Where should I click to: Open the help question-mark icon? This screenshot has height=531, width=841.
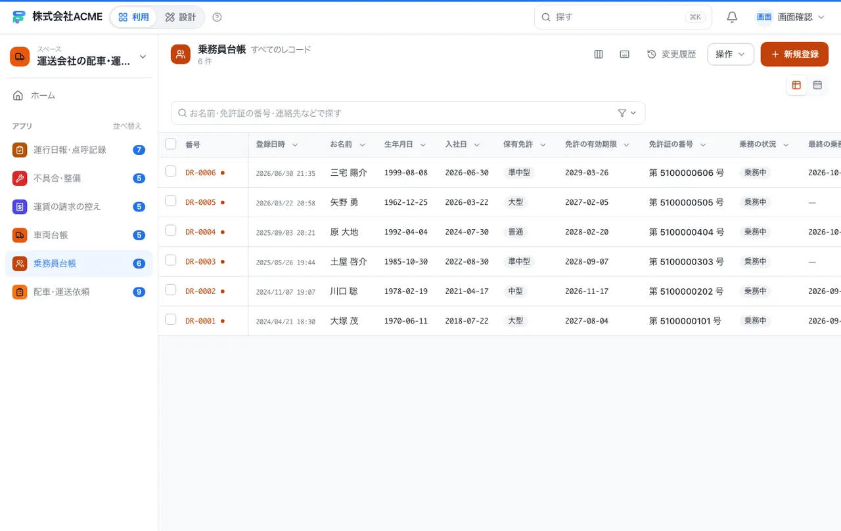pyautogui.click(x=217, y=17)
